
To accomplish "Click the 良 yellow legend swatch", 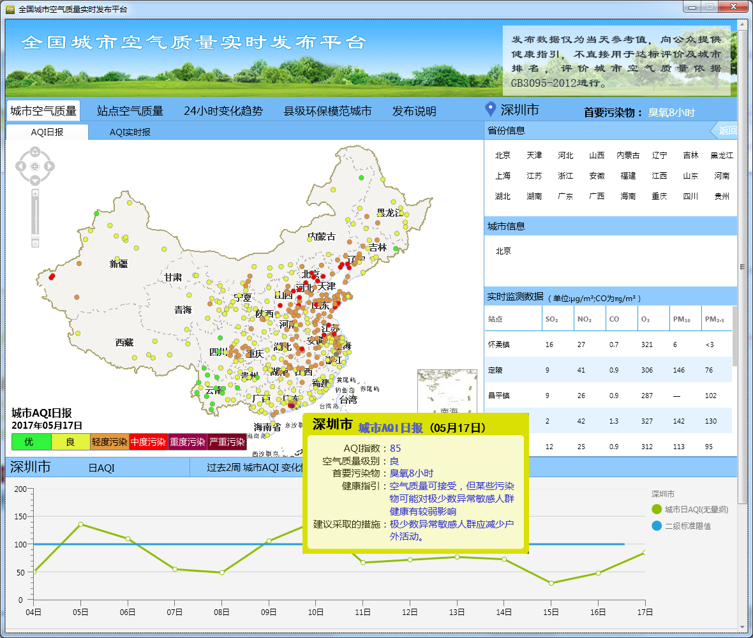I will [71, 441].
